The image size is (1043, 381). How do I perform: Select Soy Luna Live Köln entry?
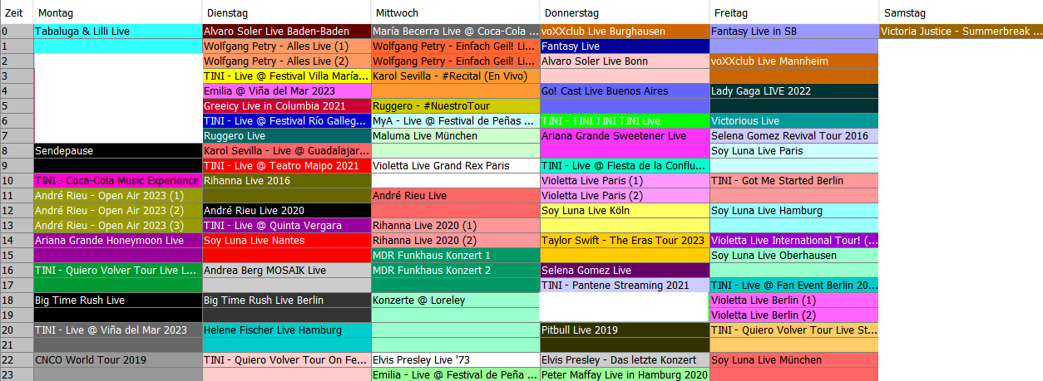click(x=624, y=211)
